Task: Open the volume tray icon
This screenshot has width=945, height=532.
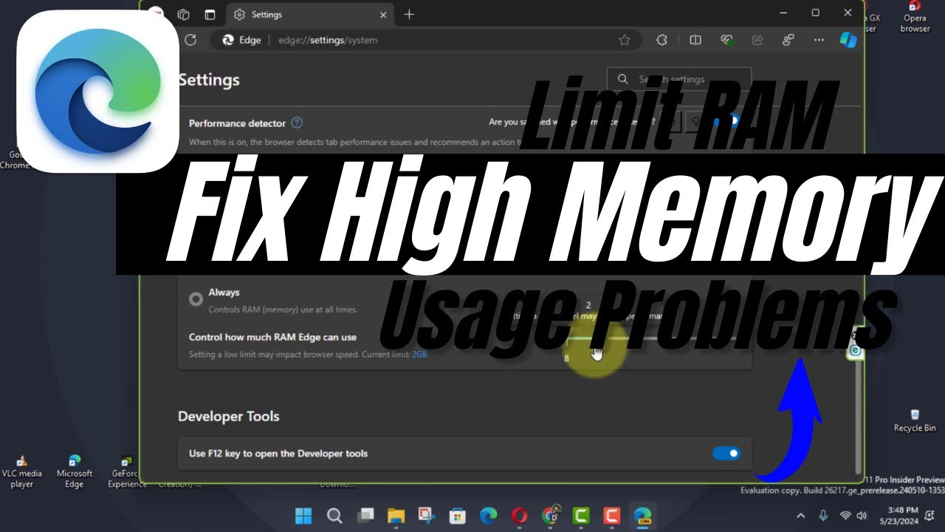Action: (862, 515)
